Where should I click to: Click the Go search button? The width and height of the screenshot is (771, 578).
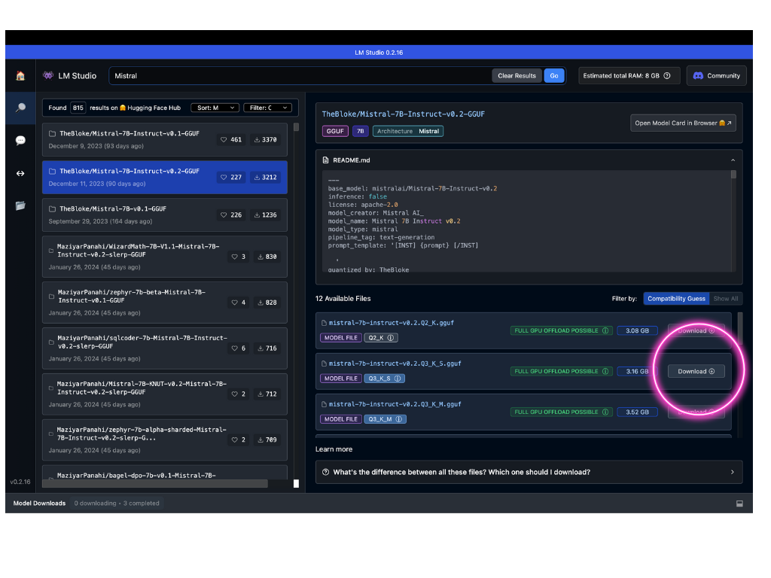tap(554, 76)
